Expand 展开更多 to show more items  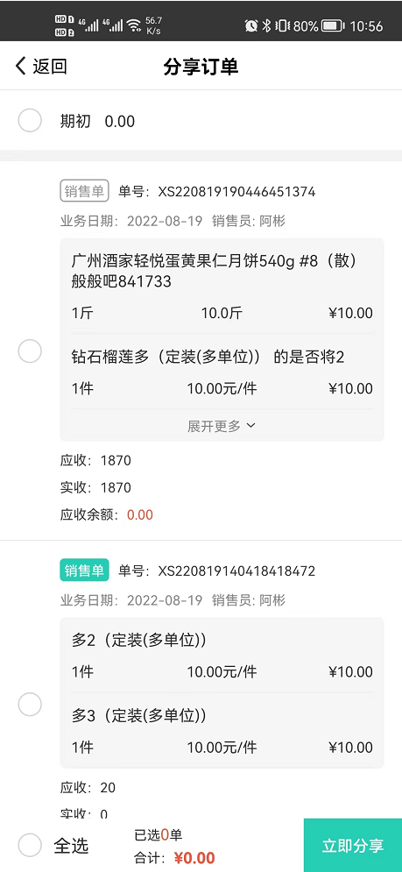pyautogui.click(x=222, y=426)
